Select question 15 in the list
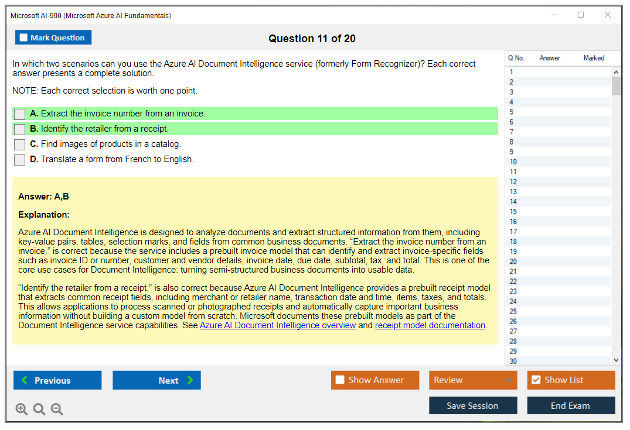Viewport: 630px width, 430px height. pos(558,212)
